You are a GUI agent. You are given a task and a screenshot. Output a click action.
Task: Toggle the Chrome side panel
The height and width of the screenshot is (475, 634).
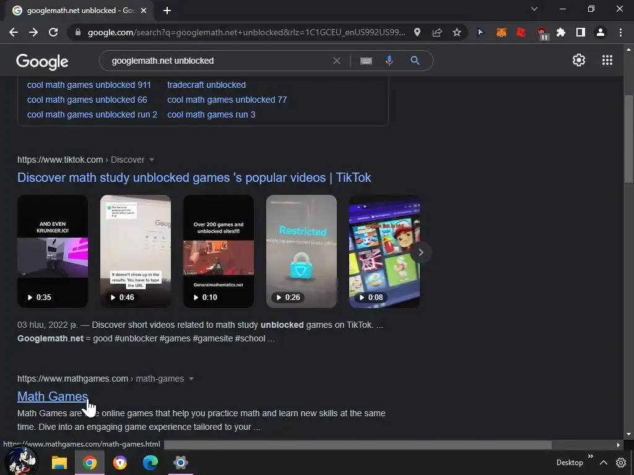click(581, 32)
